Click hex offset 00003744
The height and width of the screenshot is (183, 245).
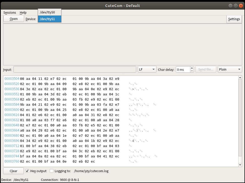click(x=12, y=156)
